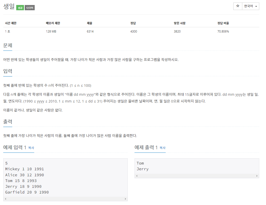Screen dimensions: 266x205
Task: Click the 맞힌 사람 count 3820
Action: point(177,31)
